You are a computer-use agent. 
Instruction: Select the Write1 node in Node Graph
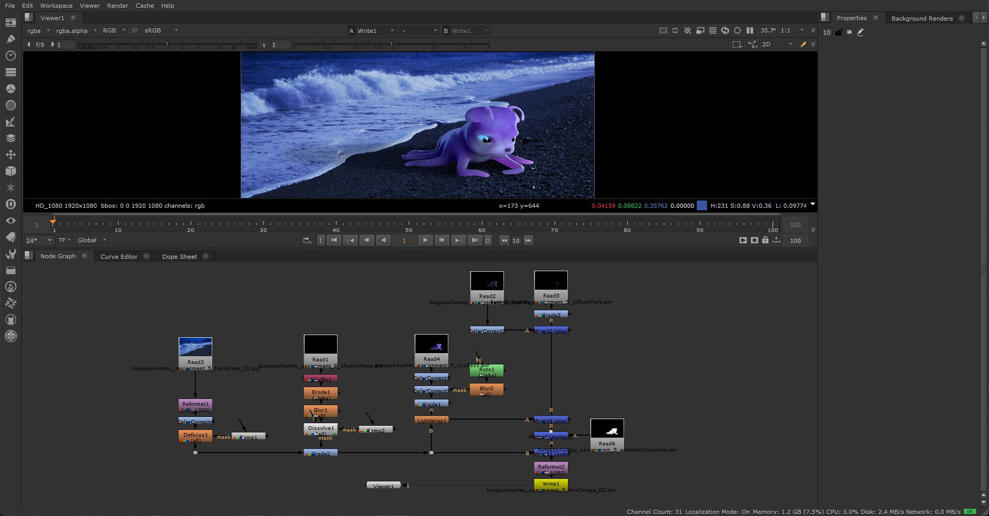(x=551, y=484)
